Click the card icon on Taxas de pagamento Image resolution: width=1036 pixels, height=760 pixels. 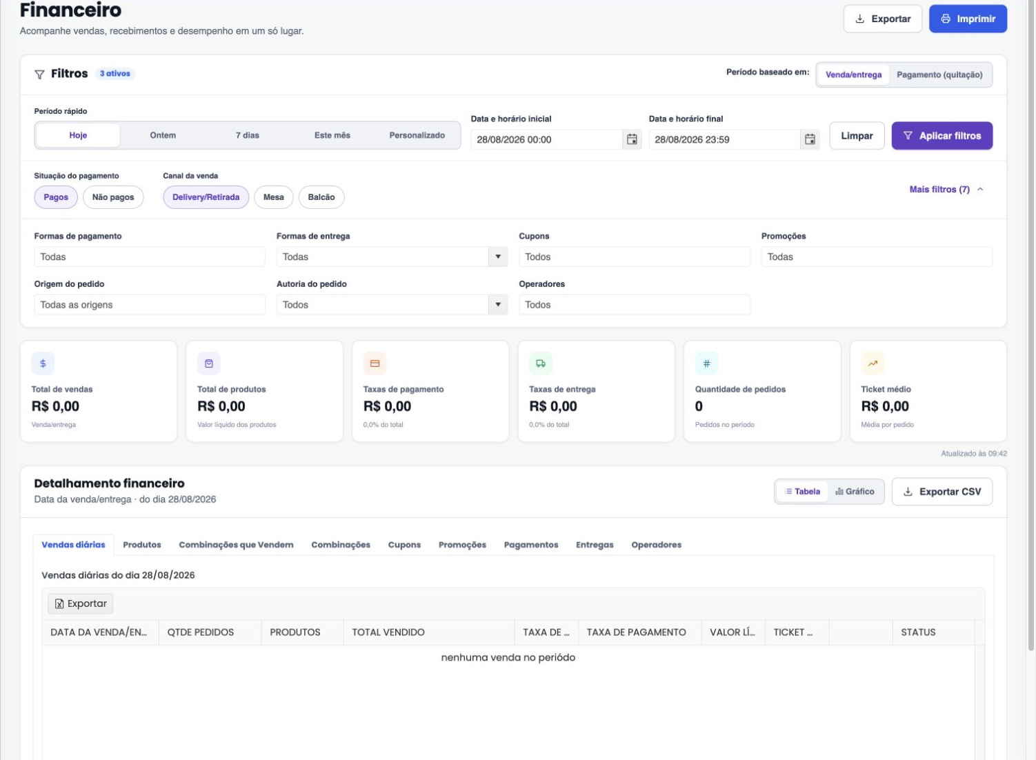[x=375, y=363]
